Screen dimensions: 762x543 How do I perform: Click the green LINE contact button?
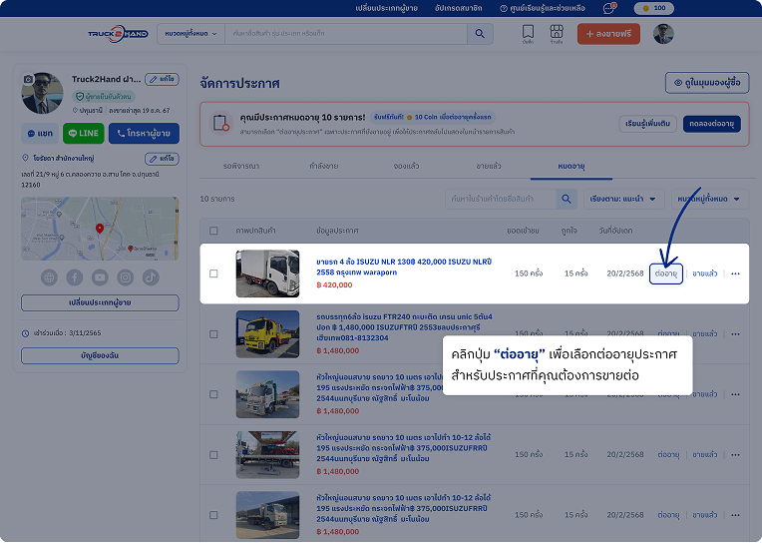(84, 133)
